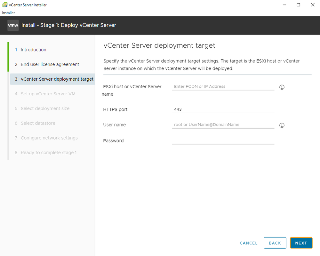Click Select datastore step
The height and width of the screenshot is (256, 320).
[38, 123]
